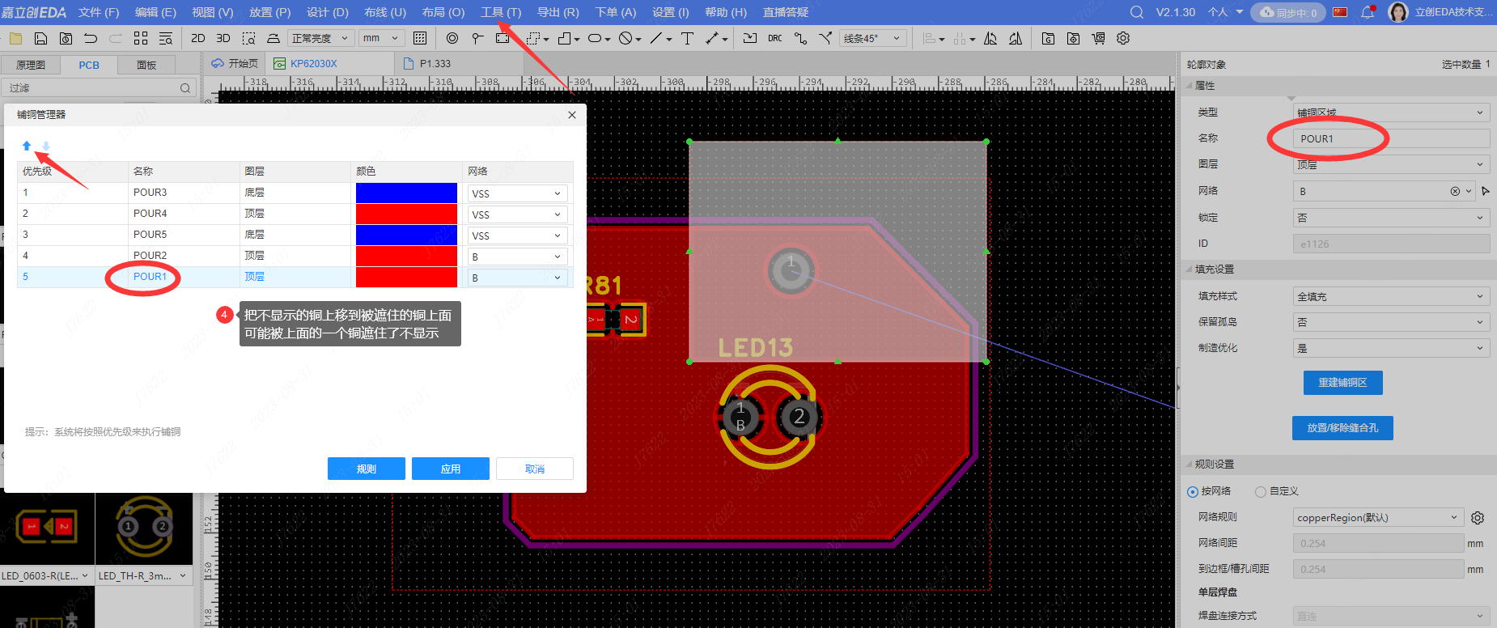Click the 应用 button

(450, 469)
